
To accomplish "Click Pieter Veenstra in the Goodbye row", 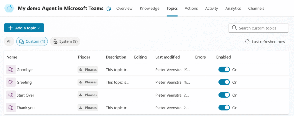I will (168, 69).
